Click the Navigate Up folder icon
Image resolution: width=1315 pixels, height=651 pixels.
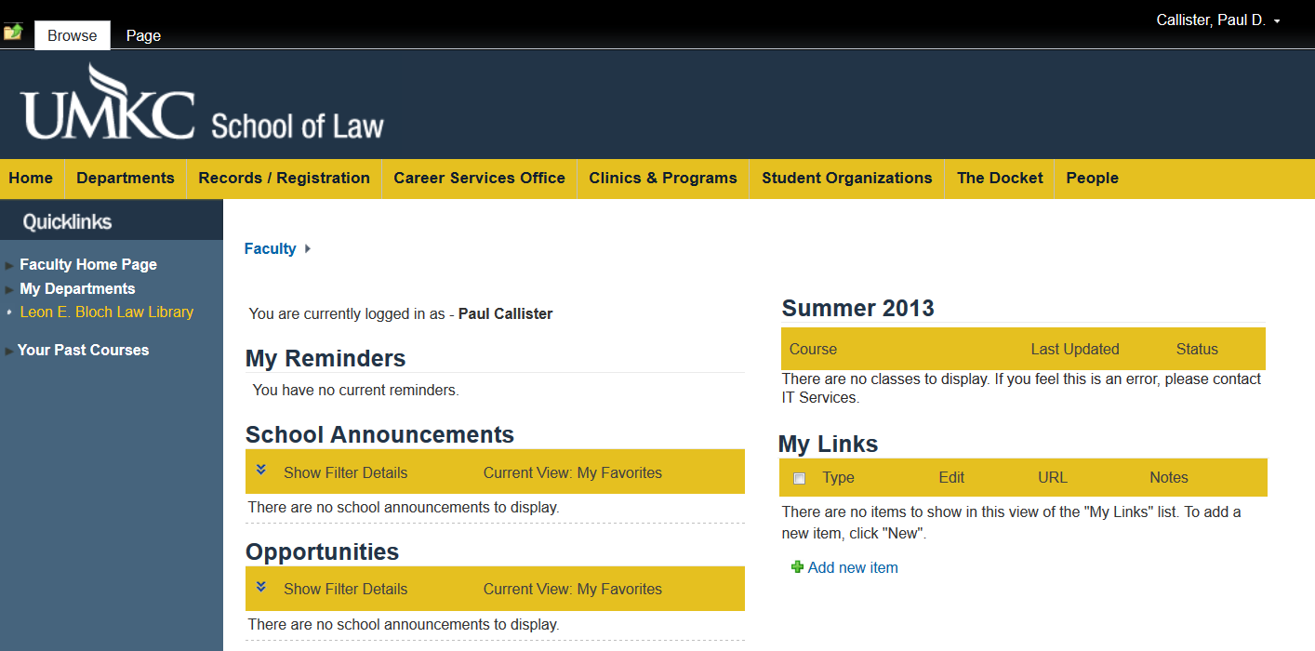point(13,33)
